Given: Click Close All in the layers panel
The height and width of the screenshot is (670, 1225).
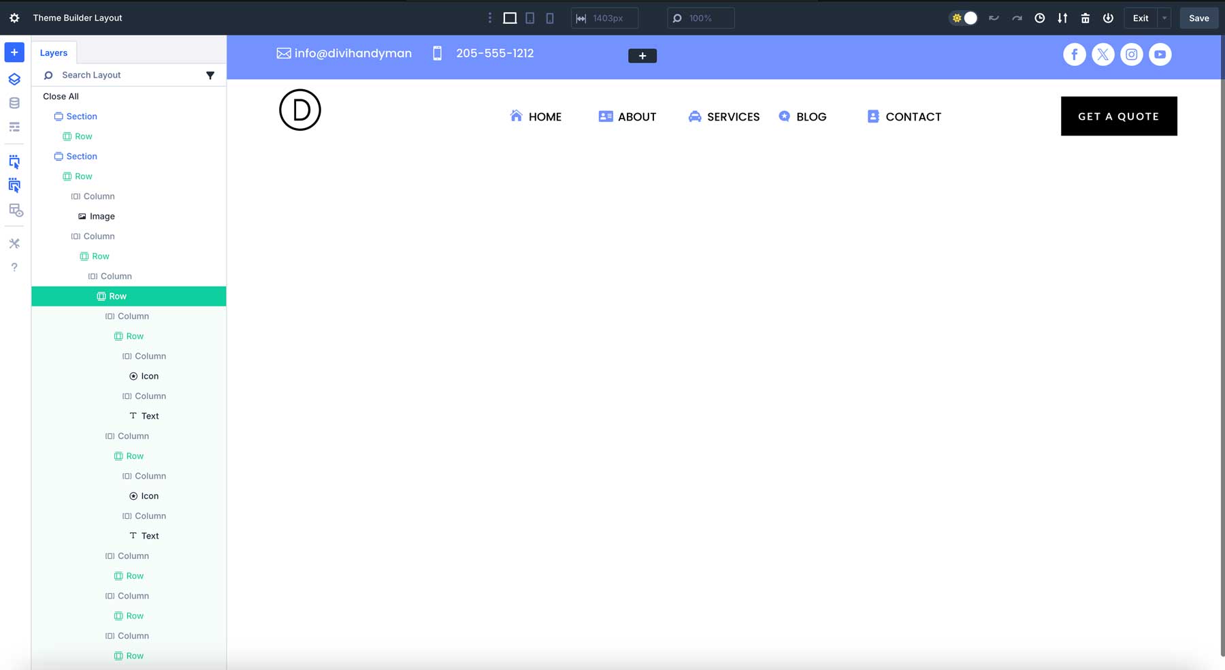Looking at the screenshot, I should (61, 96).
